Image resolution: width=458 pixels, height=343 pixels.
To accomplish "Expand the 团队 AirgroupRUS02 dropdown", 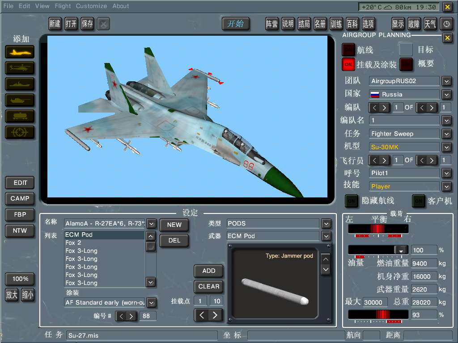I will (x=446, y=81).
